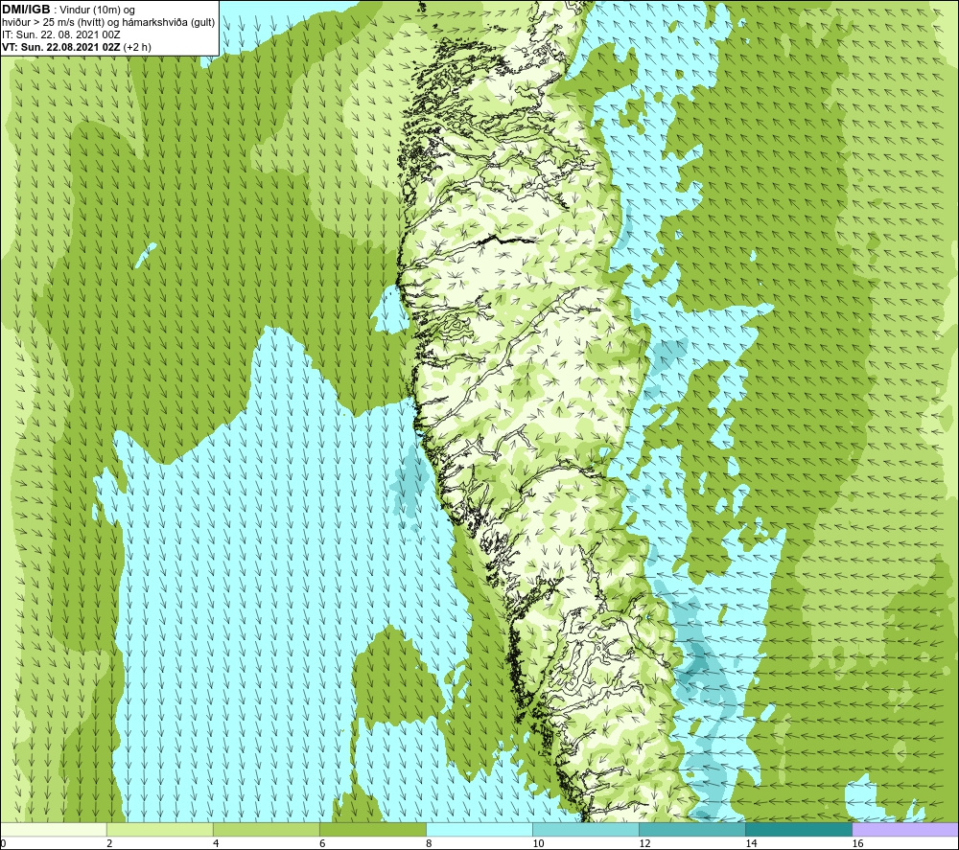Click the legend label '14'
This screenshot has height=850, width=959.
click(751, 843)
